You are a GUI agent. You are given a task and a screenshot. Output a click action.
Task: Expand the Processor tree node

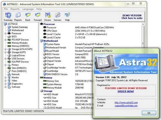(x=5, y=33)
